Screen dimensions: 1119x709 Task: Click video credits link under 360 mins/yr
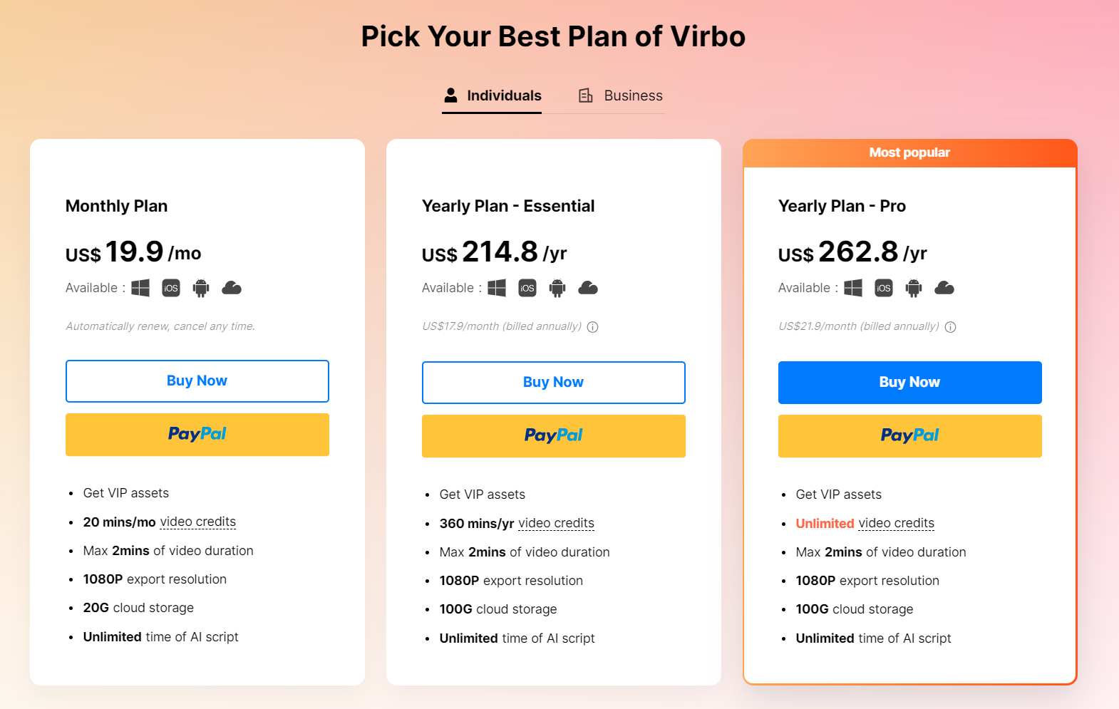(557, 522)
